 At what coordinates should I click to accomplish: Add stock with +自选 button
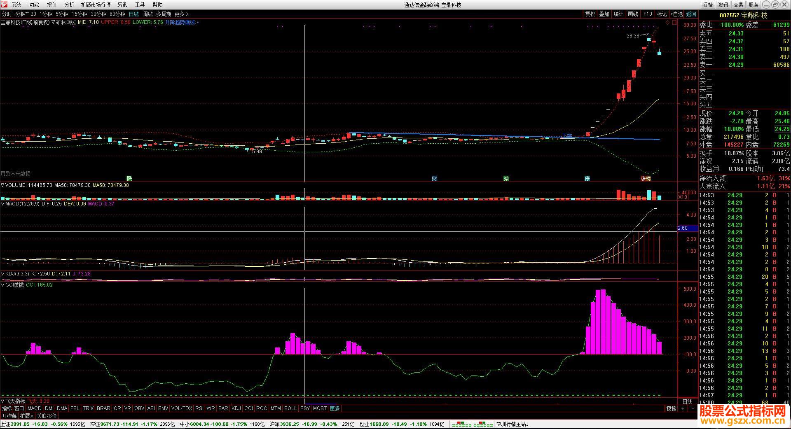point(676,14)
